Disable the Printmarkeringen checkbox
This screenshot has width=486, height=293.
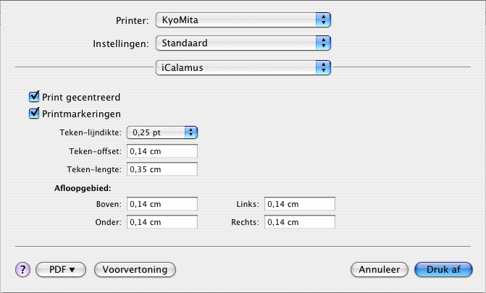pyautogui.click(x=33, y=113)
